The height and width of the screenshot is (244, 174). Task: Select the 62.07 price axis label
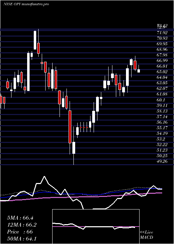tap(162, 89)
